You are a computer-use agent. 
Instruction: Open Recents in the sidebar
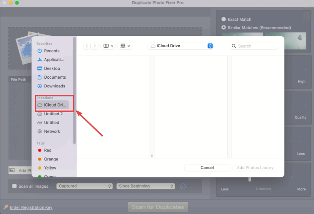(52, 51)
